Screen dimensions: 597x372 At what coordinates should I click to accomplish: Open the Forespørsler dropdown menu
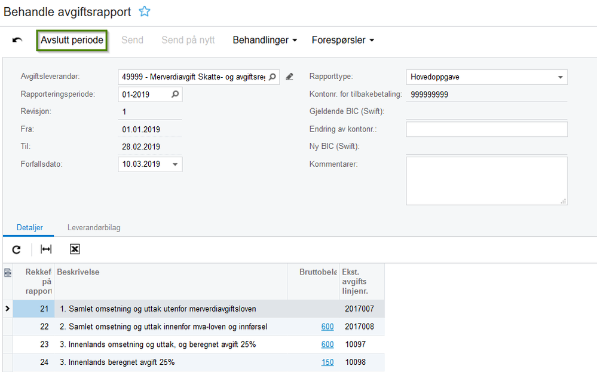343,40
